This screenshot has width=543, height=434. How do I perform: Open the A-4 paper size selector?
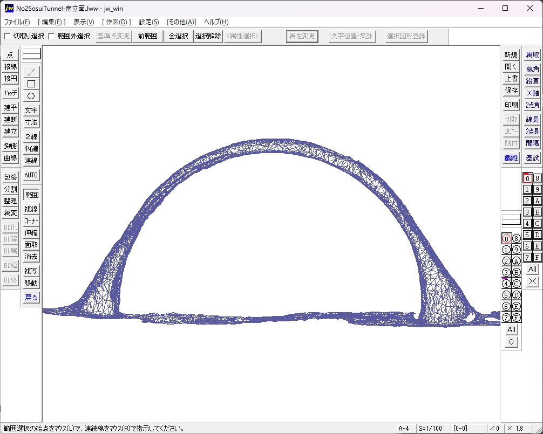point(404,429)
